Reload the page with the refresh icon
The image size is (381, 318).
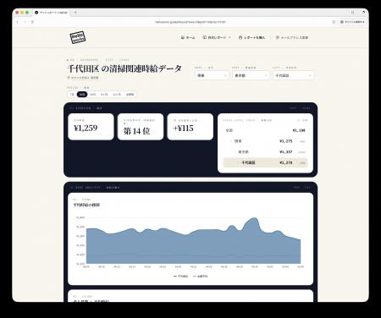(32, 22)
